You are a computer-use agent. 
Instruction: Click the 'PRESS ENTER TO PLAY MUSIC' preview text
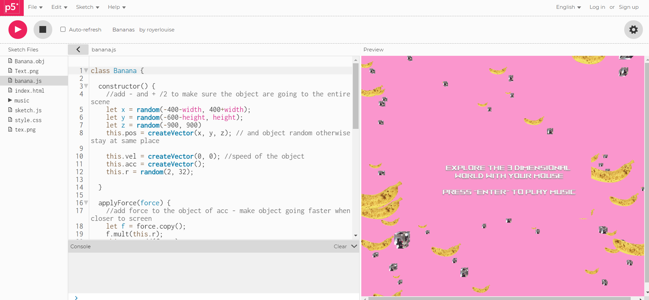click(x=509, y=192)
